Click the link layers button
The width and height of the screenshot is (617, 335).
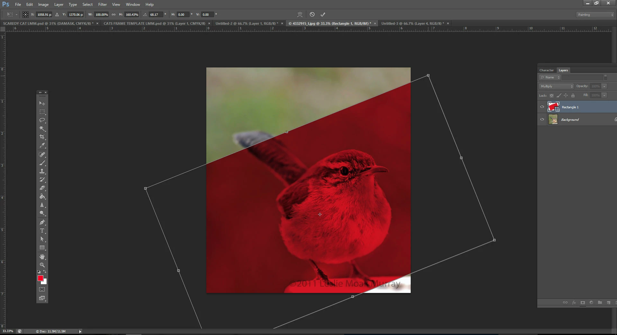click(x=565, y=303)
